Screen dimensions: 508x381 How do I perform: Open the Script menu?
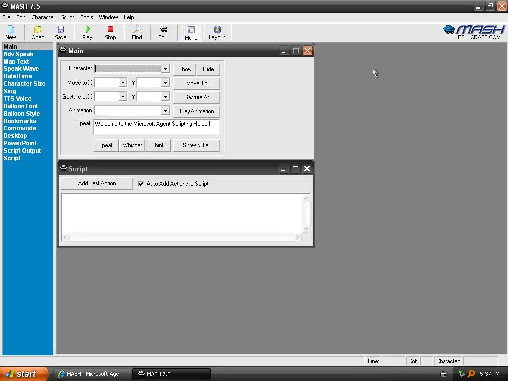pyautogui.click(x=67, y=17)
